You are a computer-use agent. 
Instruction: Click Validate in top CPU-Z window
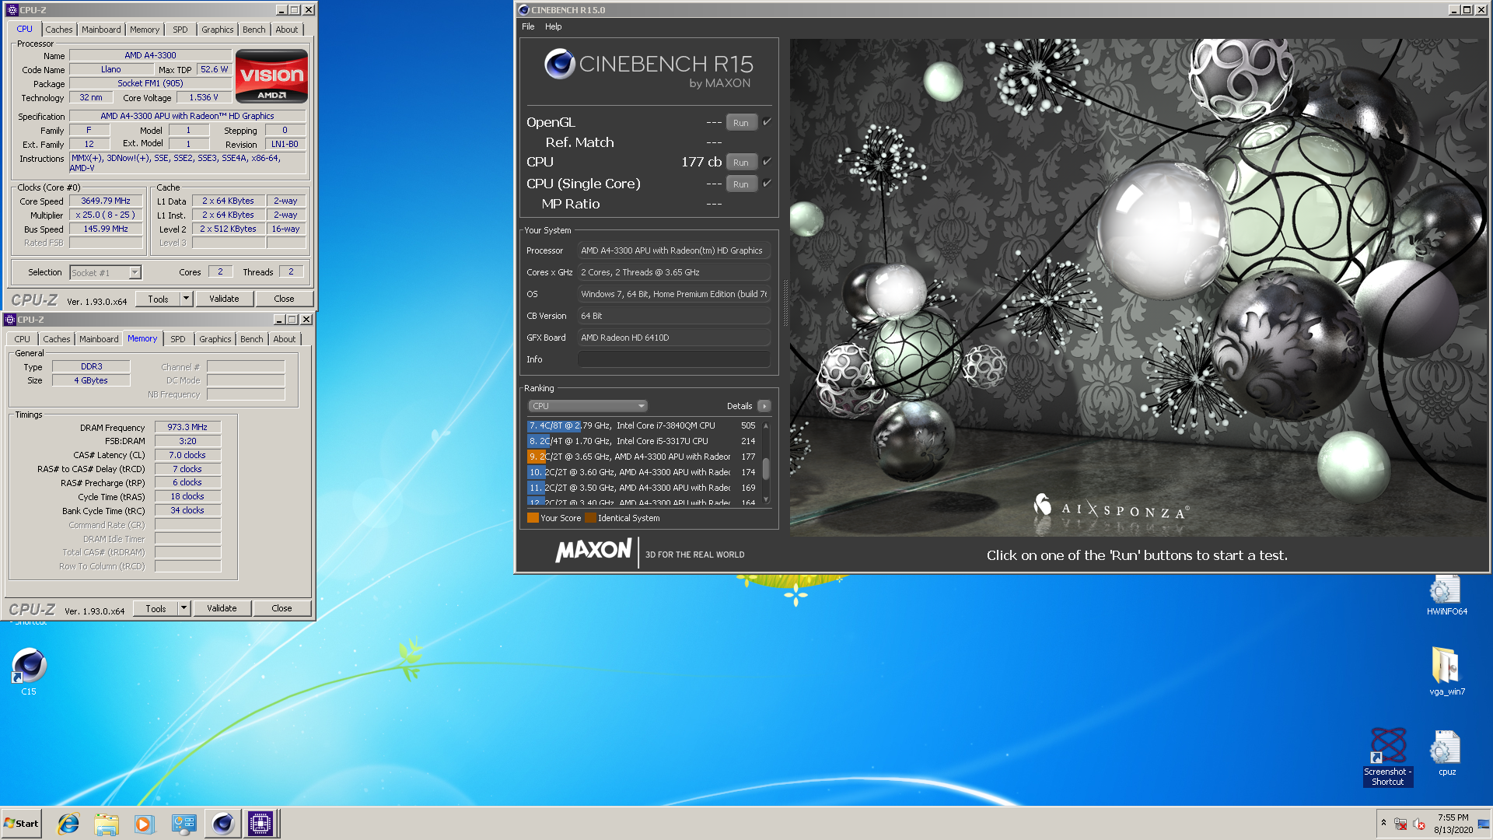pos(224,299)
